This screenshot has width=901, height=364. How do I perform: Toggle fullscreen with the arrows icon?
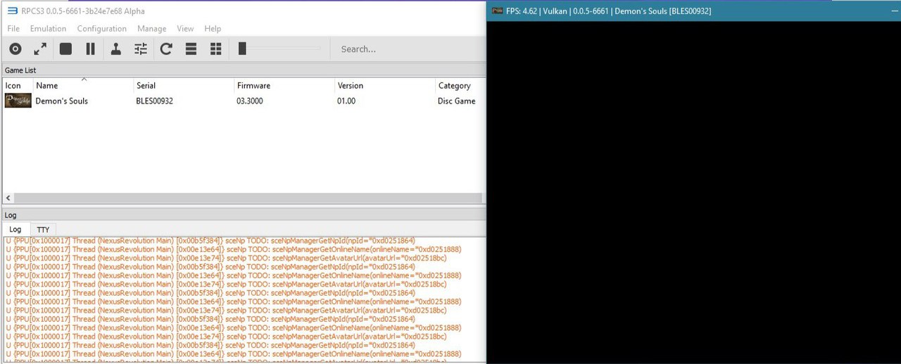tap(40, 49)
